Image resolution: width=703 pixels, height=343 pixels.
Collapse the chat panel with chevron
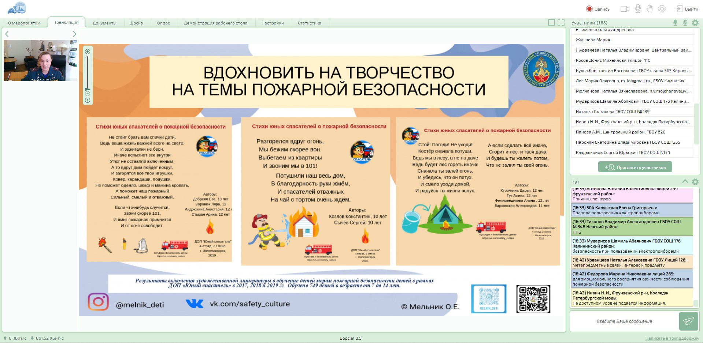pos(685,181)
